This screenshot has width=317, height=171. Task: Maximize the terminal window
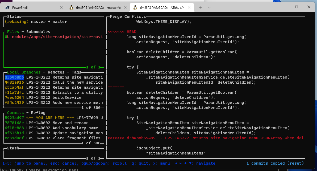click(296, 7)
